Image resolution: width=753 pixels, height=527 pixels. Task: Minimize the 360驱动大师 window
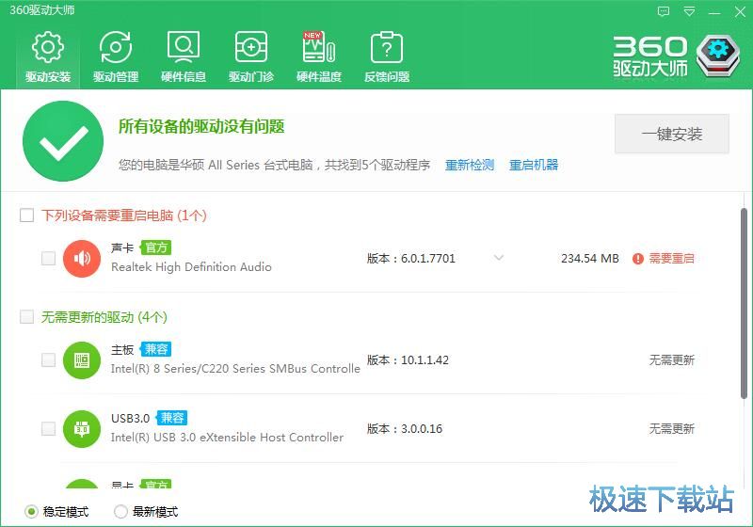tap(714, 12)
